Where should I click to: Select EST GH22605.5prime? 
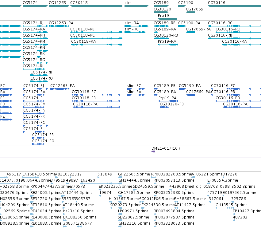point(134,174)
